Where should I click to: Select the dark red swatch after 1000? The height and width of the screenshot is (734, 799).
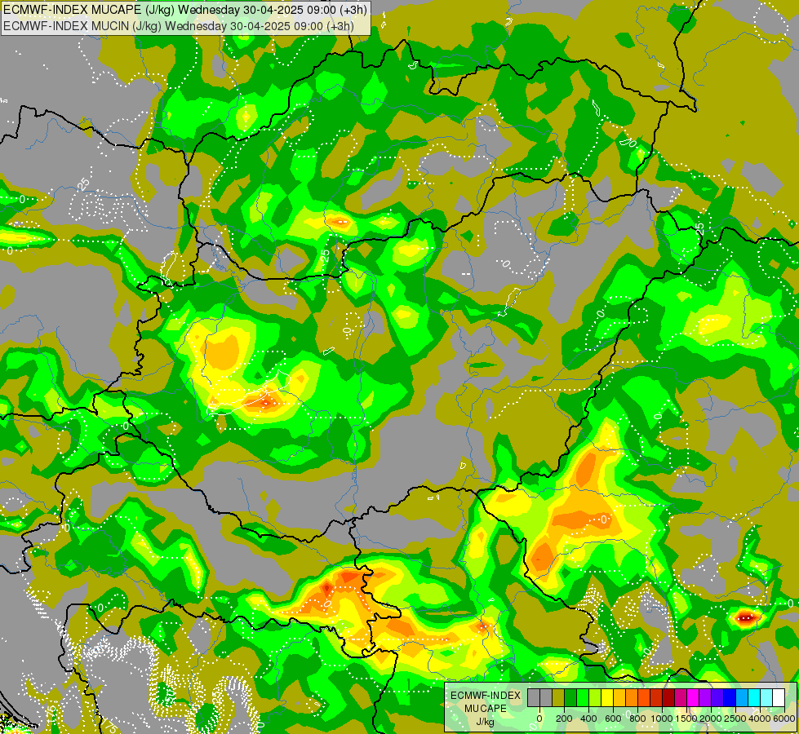tap(668, 697)
